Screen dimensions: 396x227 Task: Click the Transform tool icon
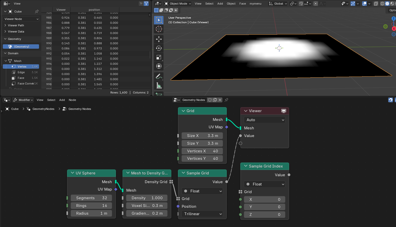(159, 66)
